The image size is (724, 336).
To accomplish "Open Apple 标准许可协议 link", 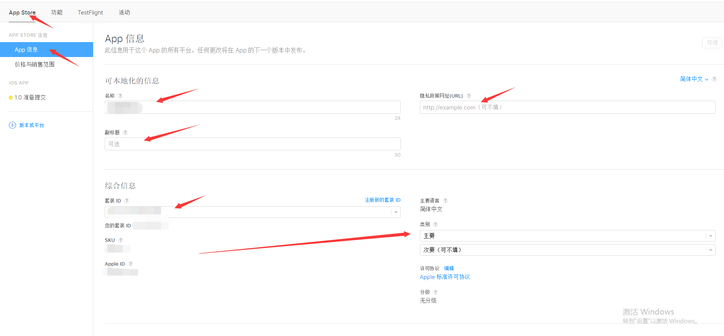I will click(x=445, y=277).
